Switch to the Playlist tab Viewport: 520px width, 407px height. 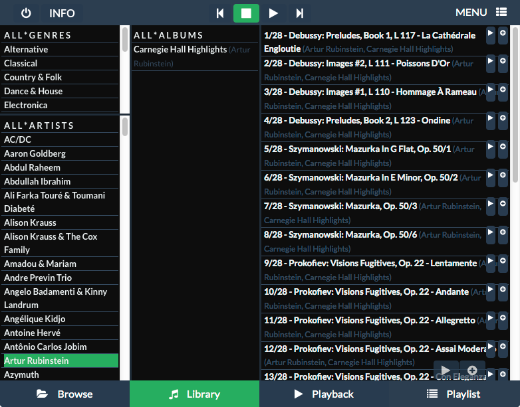(x=454, y=394)
